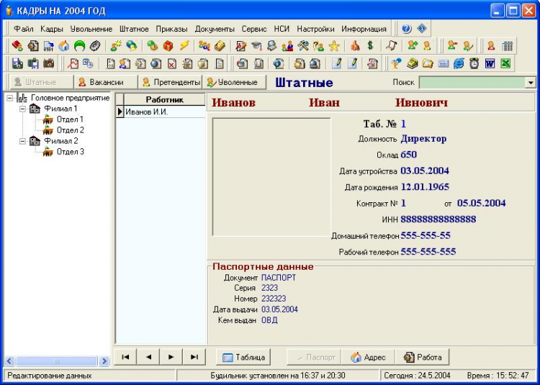The height and width of the screenshot is (385, 540).
Task: Click the floppy disk save icon
Action: coord(17,63)
